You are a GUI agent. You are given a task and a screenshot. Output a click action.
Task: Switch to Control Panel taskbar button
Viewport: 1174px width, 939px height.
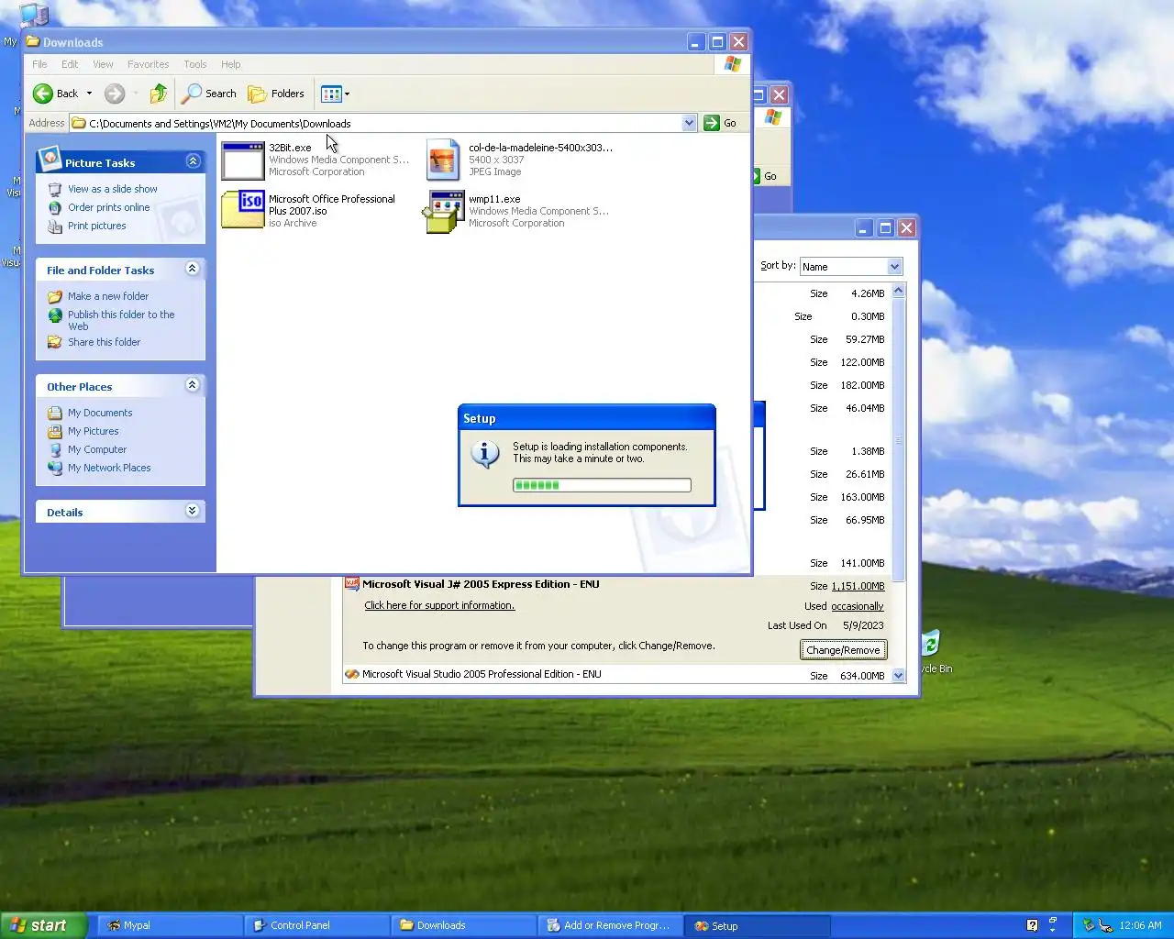pos(317,925)
